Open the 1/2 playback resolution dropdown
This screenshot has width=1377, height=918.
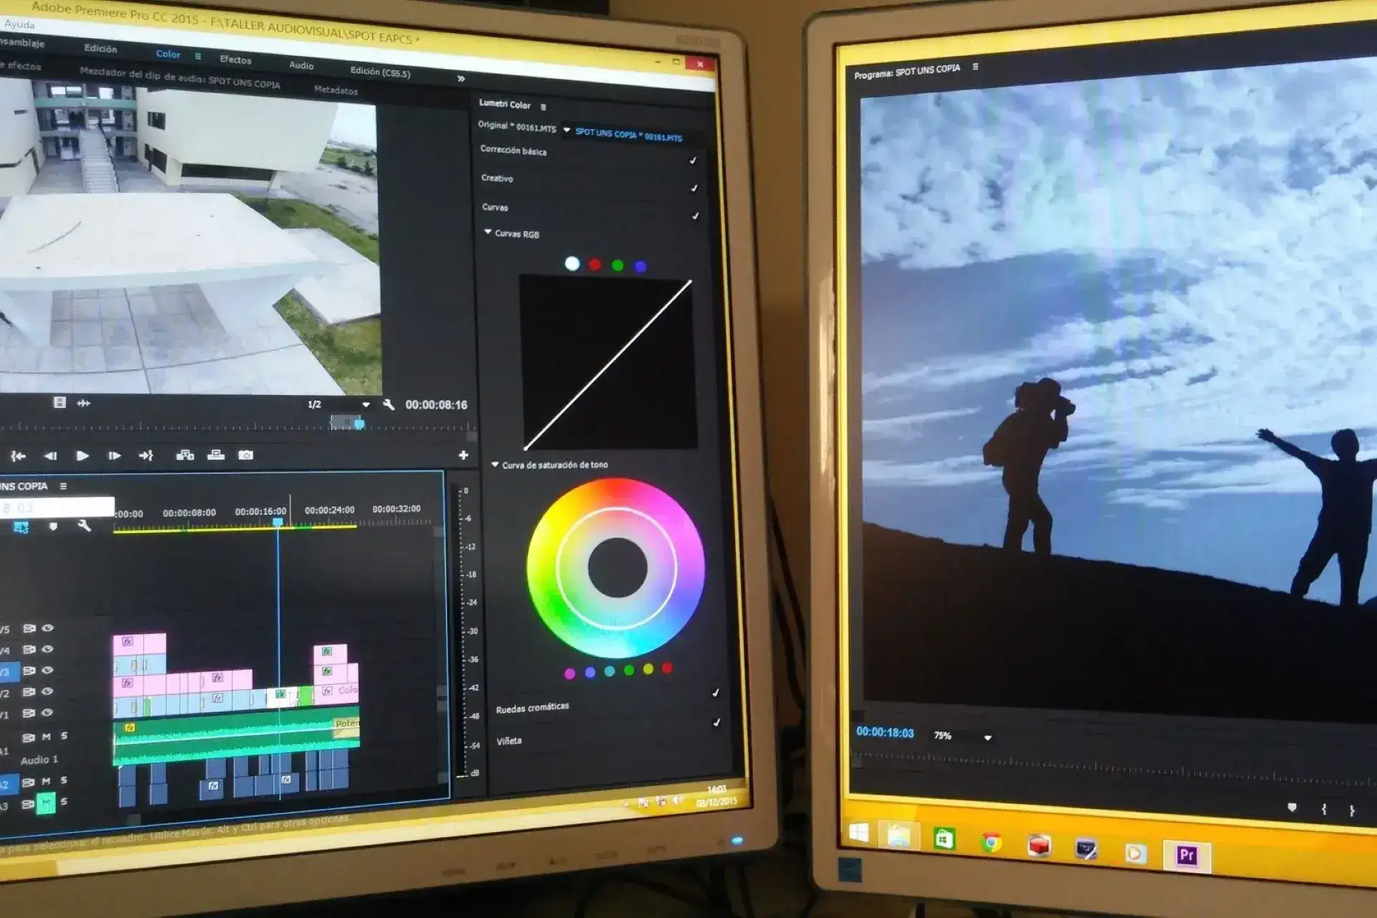(366, 404)
